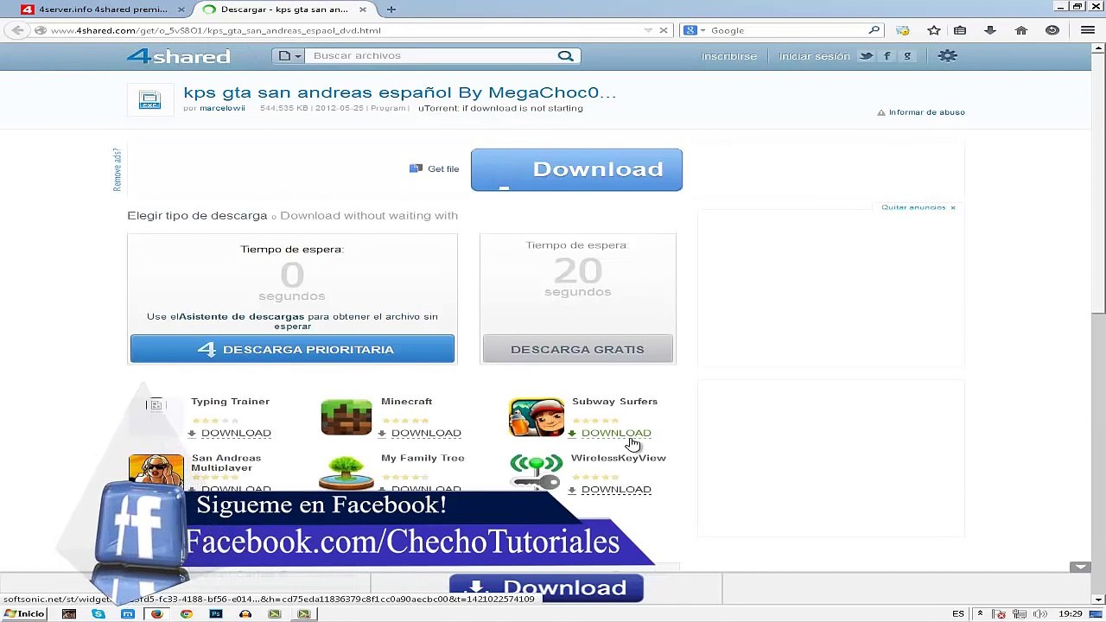Image resolution: width=1106 pixels, height=622 pixels.
Task: Click the Twitter login icon
Action: click(866, 56)
